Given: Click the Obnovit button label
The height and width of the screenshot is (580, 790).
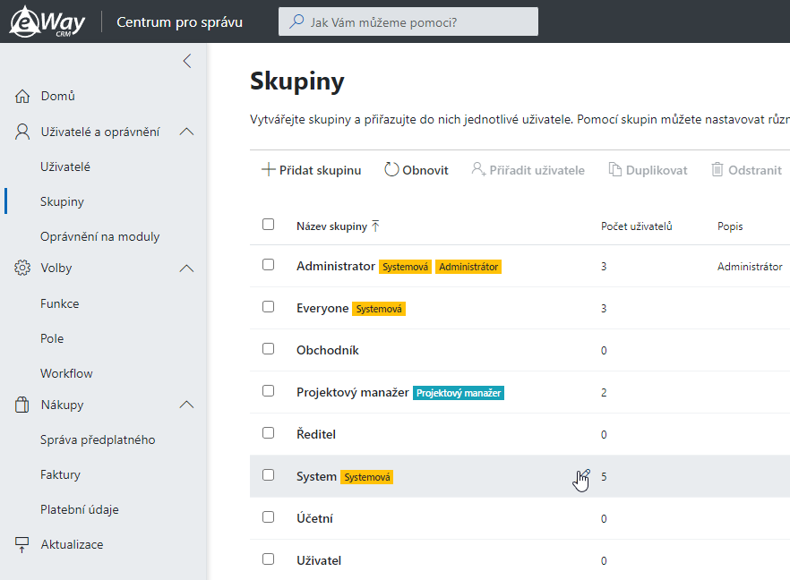Looking at the screenshot, I should [x=425, y=170].
